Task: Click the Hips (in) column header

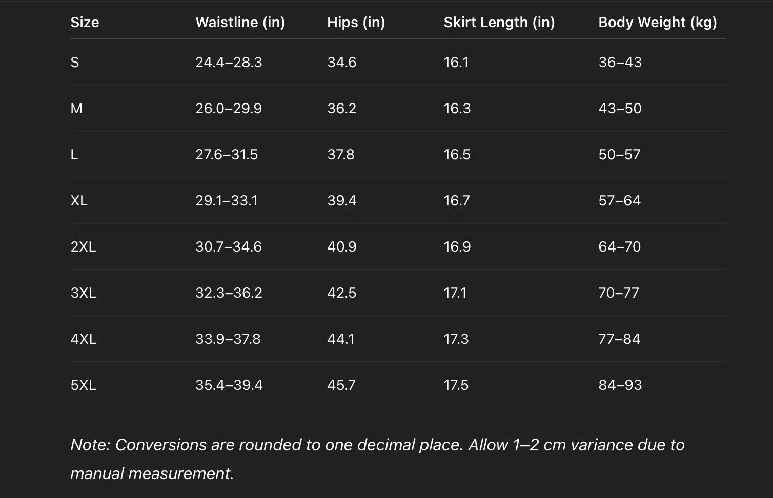Action: tap(356, 23)
